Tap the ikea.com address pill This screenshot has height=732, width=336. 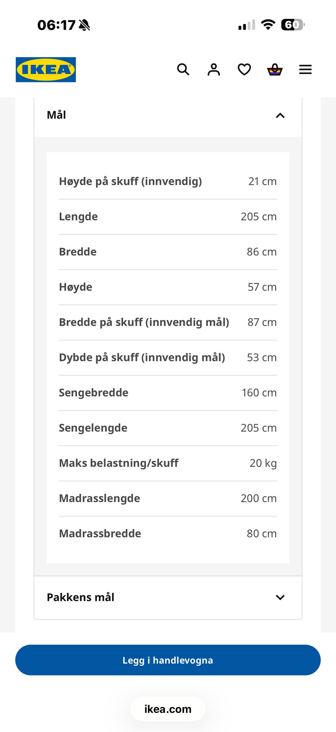click(x=168, y=709)
